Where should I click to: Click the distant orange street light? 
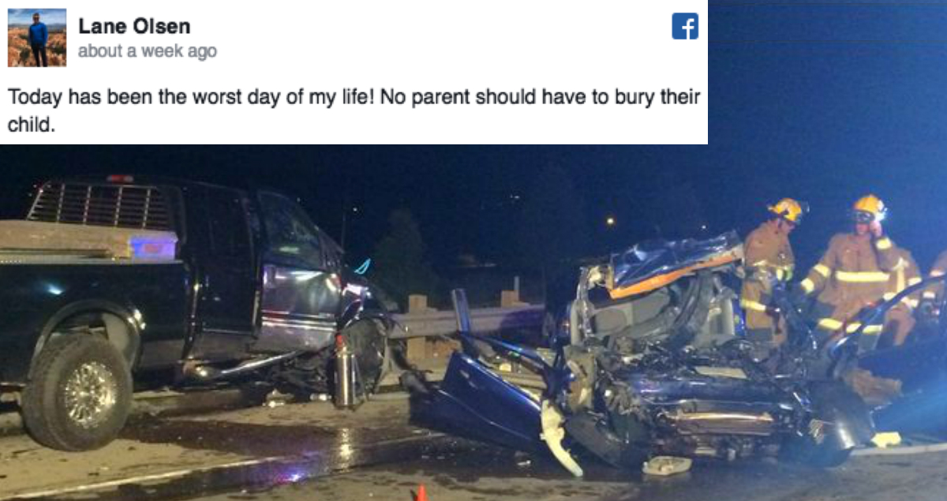coord(610,222)
